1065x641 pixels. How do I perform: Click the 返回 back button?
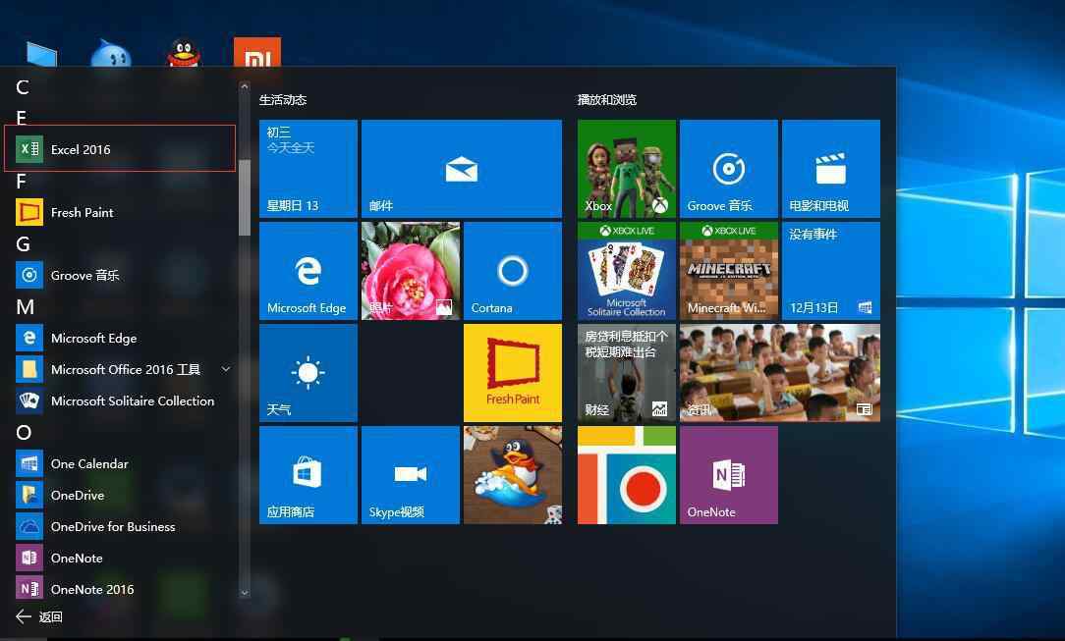(x=39, y=616)
